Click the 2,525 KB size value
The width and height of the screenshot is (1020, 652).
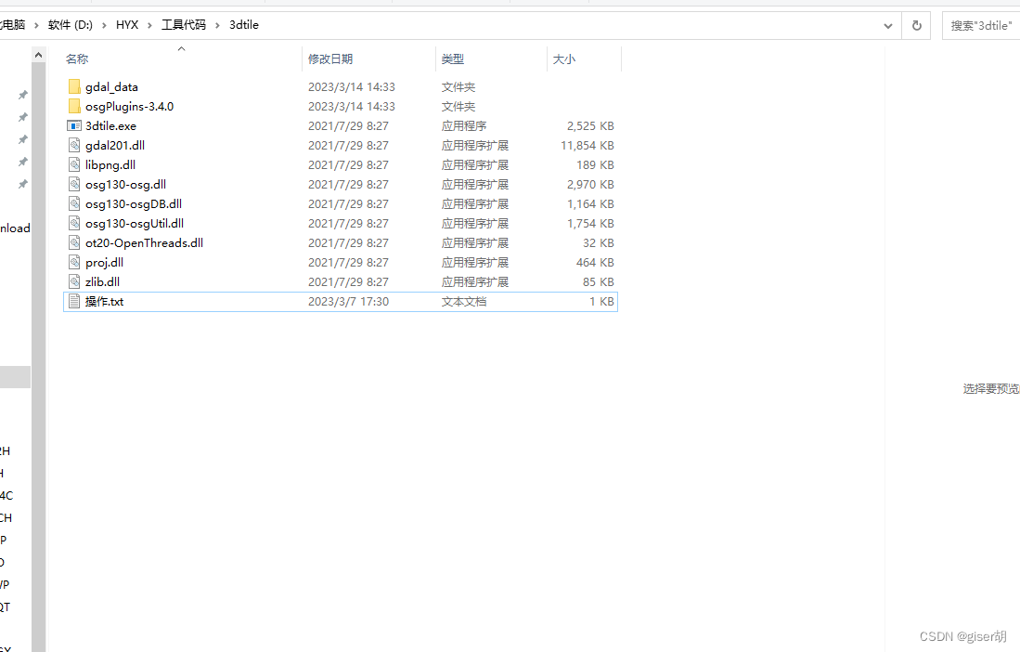coord(590,125)
